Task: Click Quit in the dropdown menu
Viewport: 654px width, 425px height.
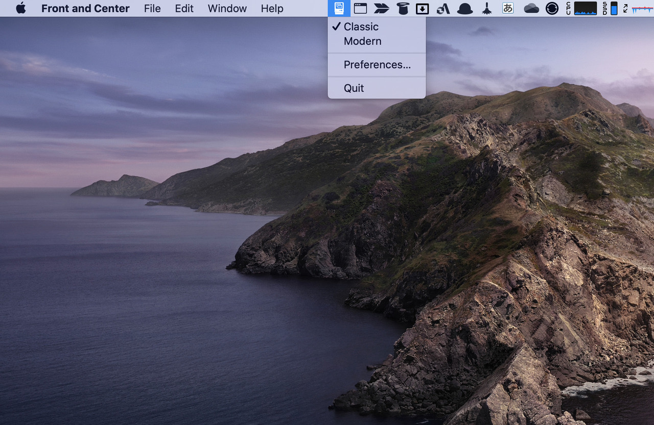Action: [x=354, y=88]
